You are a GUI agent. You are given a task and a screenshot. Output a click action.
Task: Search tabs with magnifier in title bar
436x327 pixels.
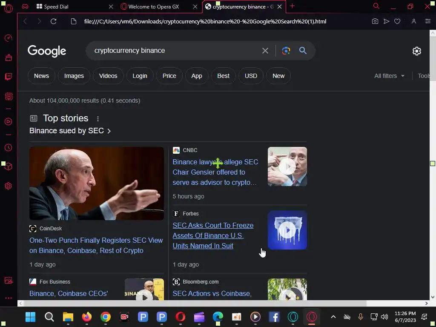[x=376, y=6]
